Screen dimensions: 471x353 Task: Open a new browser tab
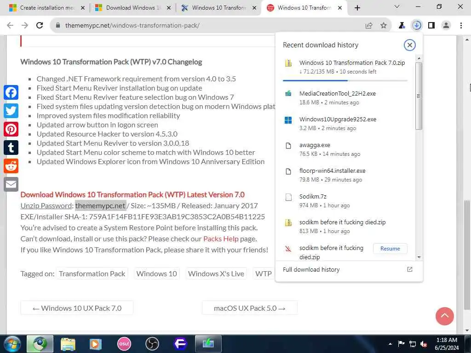click(x=357, y=8)
